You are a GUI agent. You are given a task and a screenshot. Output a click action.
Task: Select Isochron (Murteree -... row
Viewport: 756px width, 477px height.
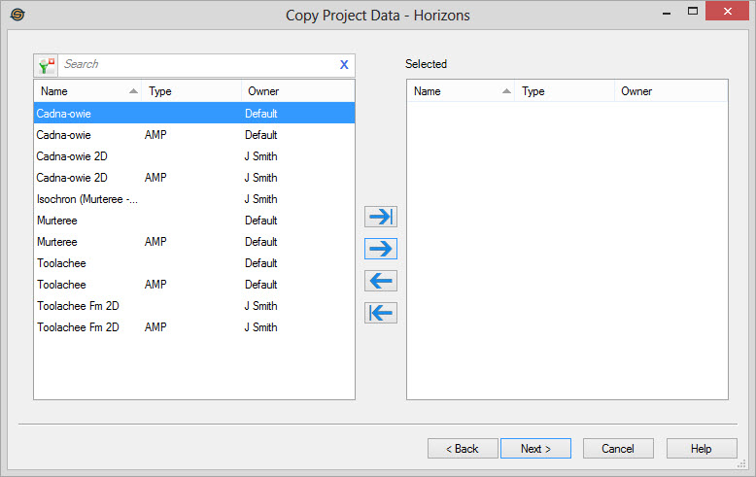point(194,199)
